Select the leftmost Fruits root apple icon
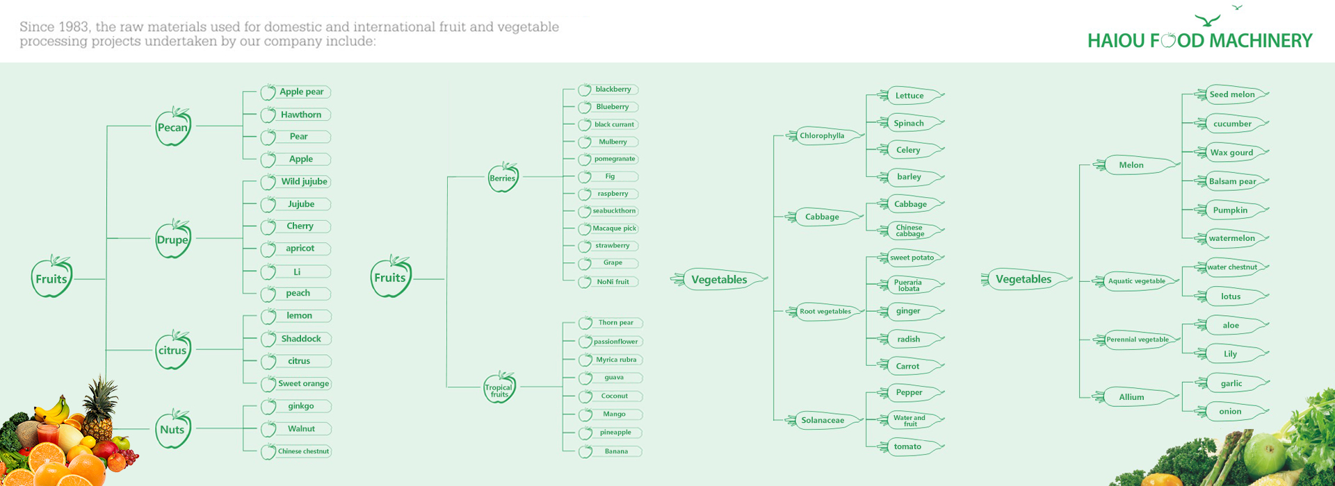Image resolution: width=1335 pixels, height=486 pixels. point(51,277)
